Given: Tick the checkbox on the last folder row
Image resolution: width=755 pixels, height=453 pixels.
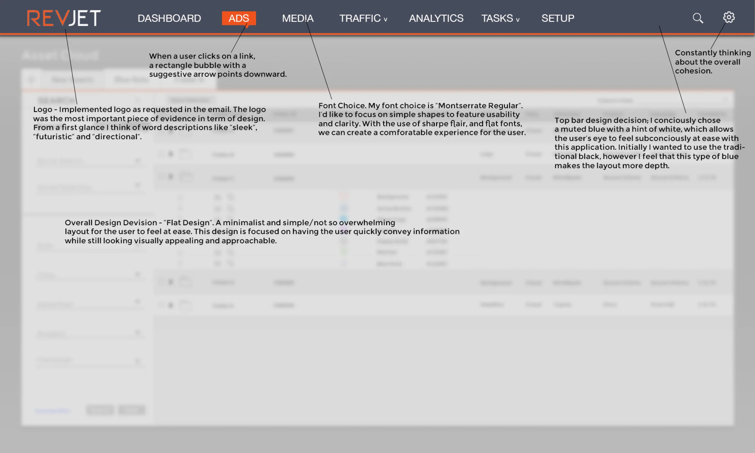Looking at the screenshot, I should tap(161, 304).
